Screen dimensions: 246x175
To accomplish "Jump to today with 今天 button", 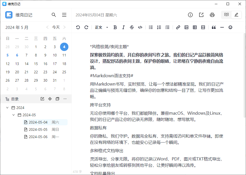I will (x=56, y=27).
